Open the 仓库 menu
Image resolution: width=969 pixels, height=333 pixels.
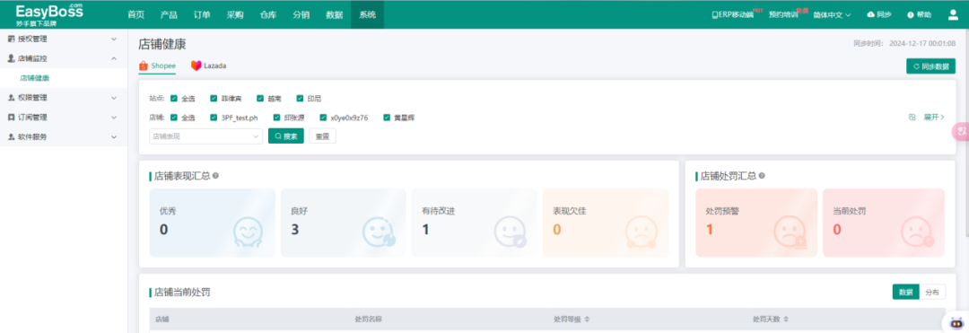point(268,14)
